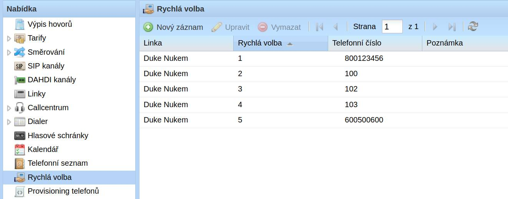This screenshot has height=199, width=508.
Task: Open Kalendář menu item label
Action: pos(43,150)
